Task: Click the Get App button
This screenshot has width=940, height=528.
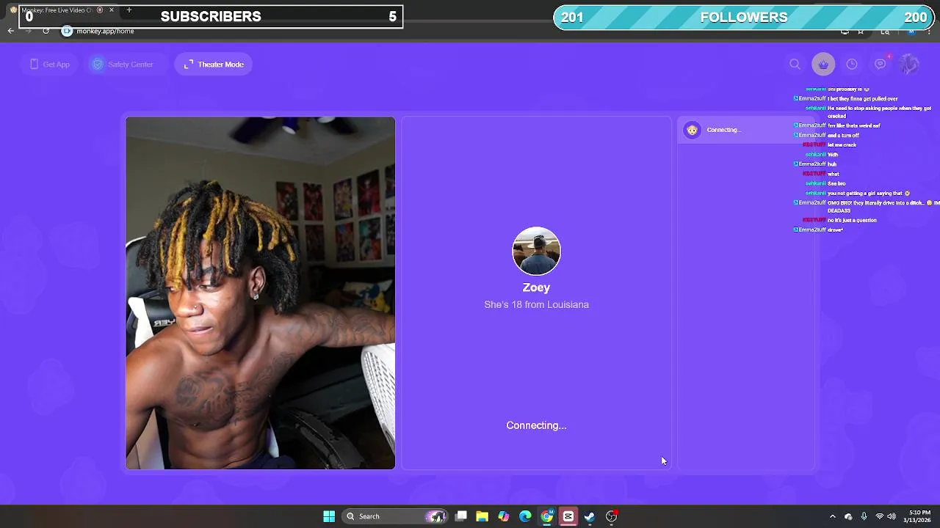Action: [x=49, y=65]
